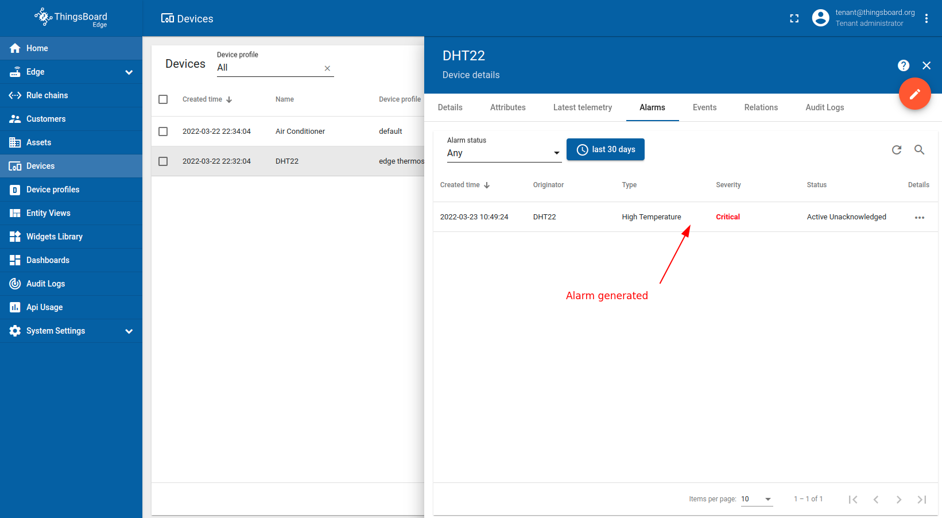Open Device profiles sidebar icon
The width and height of the screenshot is (942, 518).
[15, 190]
